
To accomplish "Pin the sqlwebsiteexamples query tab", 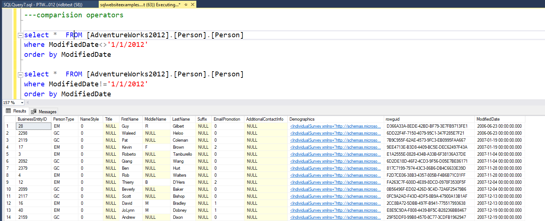I will (x=186, y=5).
